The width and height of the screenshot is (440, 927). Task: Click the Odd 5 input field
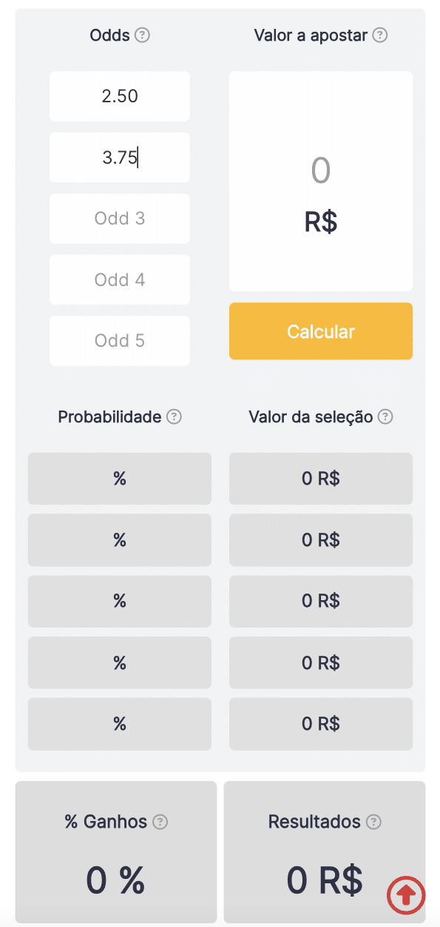pos(119,340)
